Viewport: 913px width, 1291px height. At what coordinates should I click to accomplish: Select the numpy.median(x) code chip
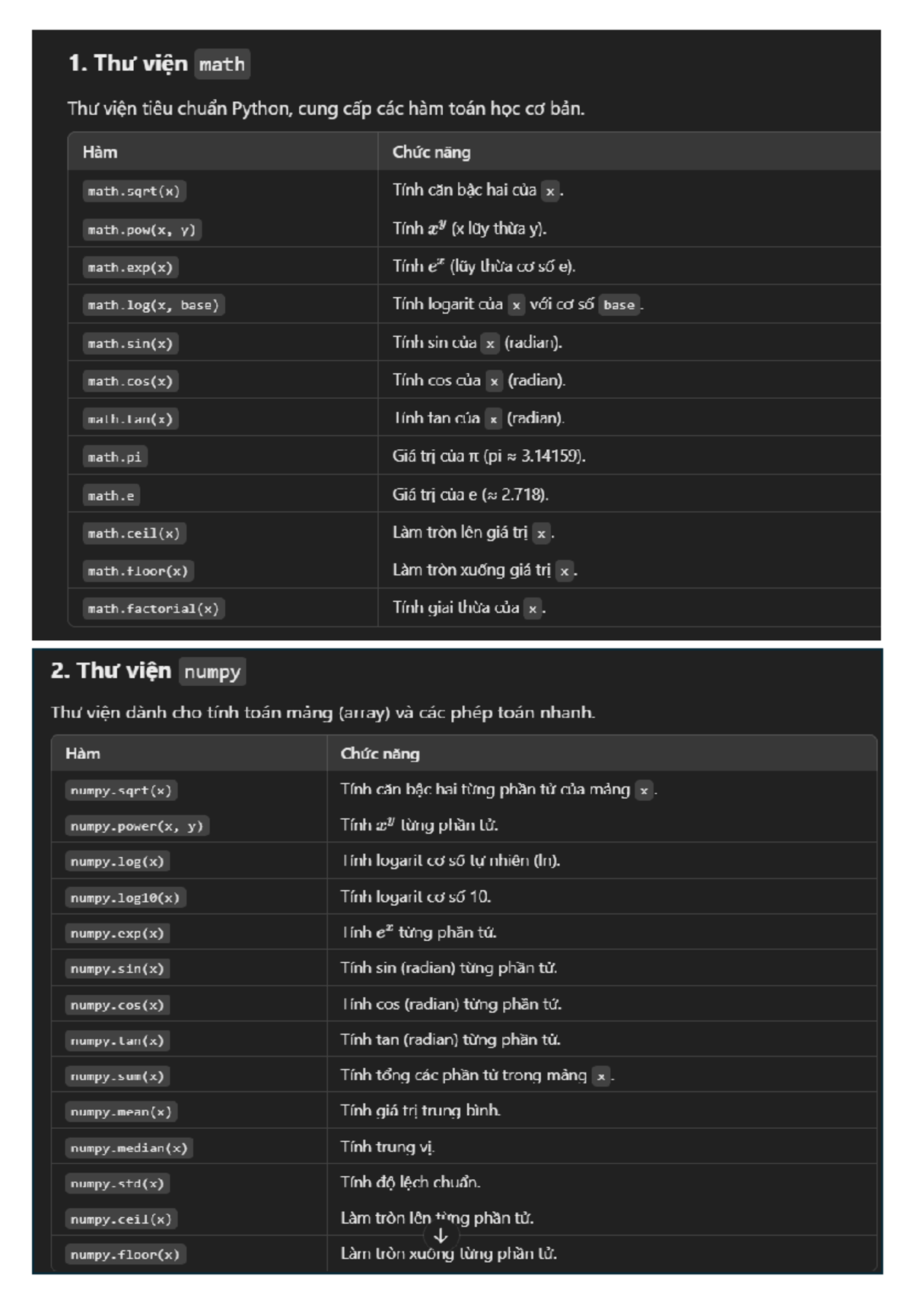(129, 1147)
